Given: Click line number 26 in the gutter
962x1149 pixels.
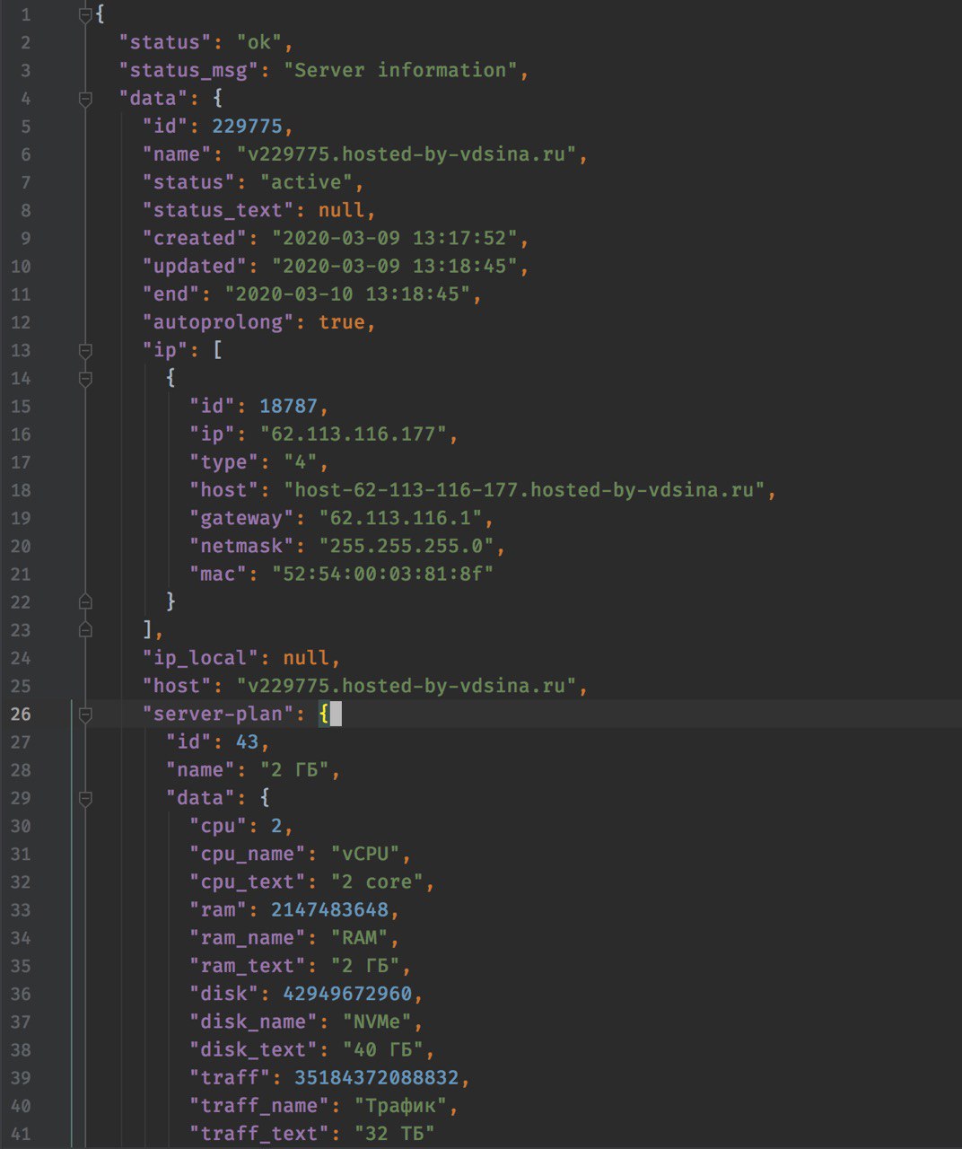Looking at the screenshot, I should pyautogui.click(x=21, y=715).
